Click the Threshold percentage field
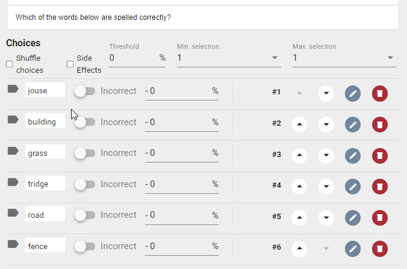This screenshot has height=269, width=407. pyautogui.click(x=137, y=58)
